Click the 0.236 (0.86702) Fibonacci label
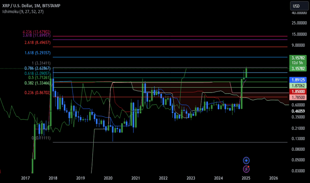The height and width of the screenshot is (183, 310). point(38,92)
